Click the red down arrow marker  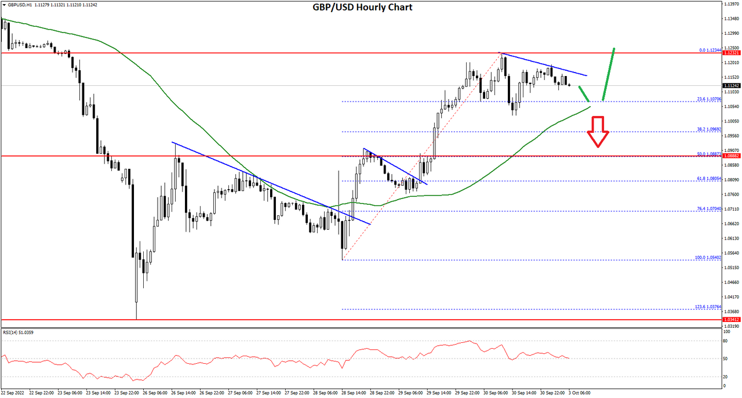coord(598,132)
